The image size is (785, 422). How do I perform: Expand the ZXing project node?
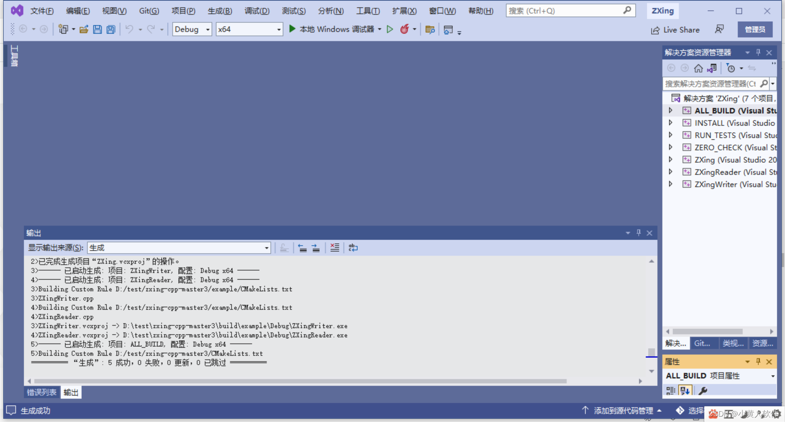pyautogui.click(x=671, y=159)
